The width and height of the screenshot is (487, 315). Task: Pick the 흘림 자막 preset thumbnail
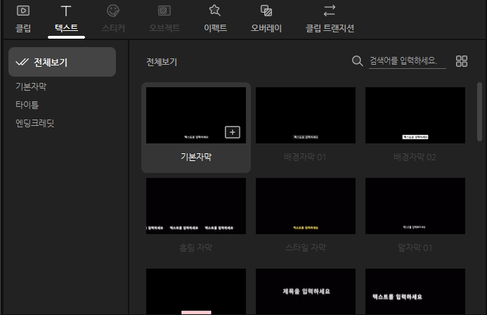pos(196,206)
